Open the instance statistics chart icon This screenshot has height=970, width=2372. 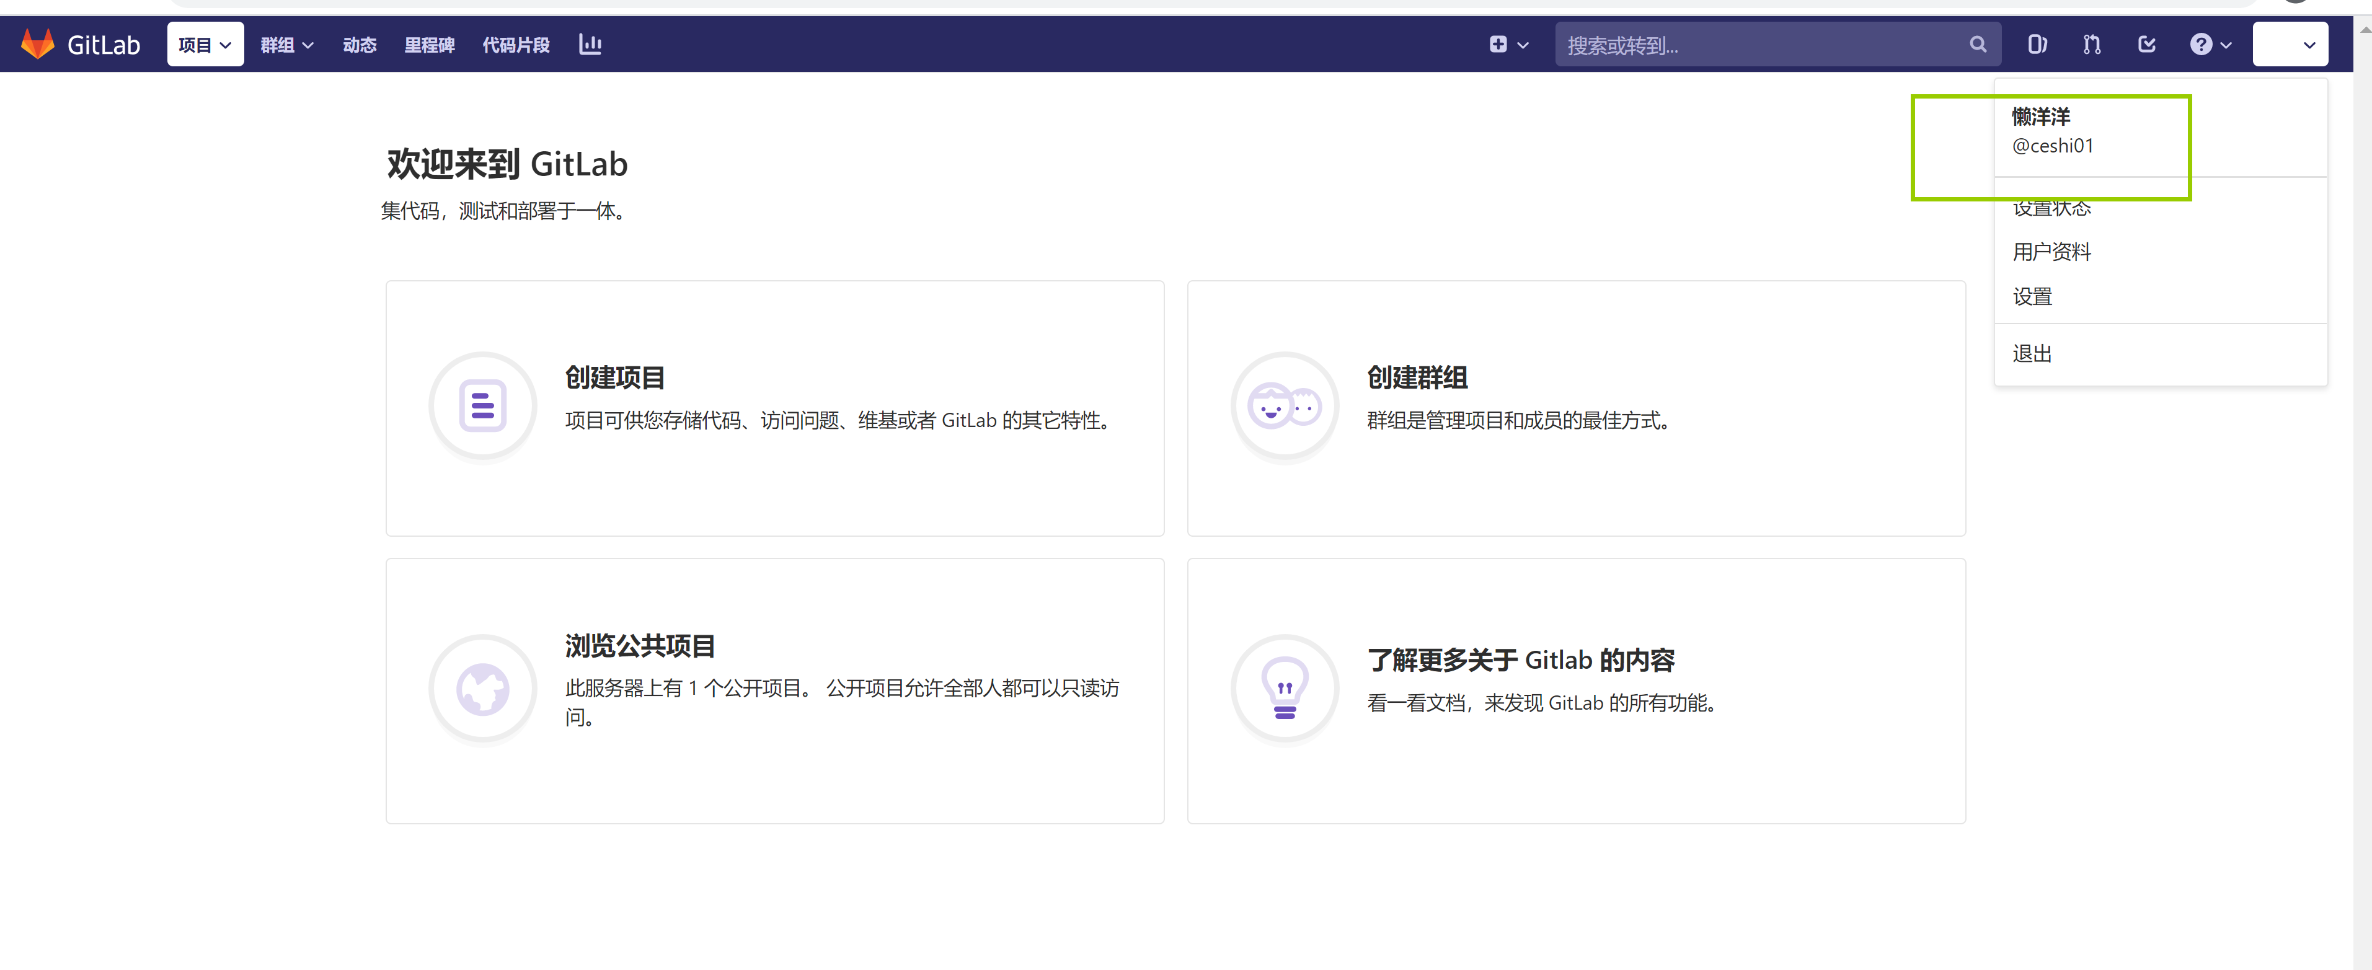tap(590, 44)
